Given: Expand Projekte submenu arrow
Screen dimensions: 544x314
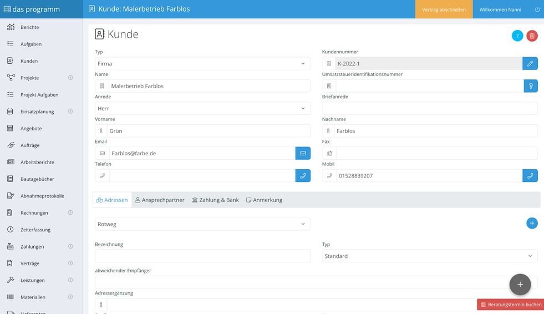Looking at the screenshot, I should coord(70,78).
